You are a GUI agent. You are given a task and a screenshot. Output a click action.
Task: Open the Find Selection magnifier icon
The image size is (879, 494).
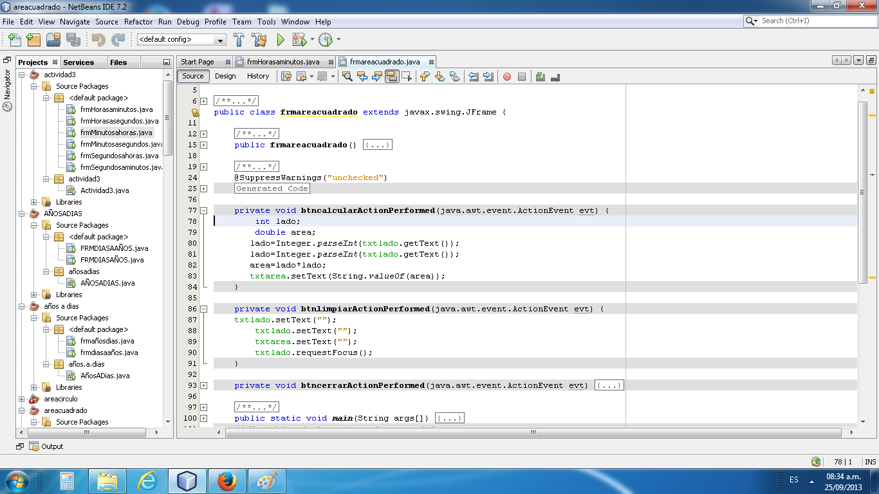tap(346, 76)
